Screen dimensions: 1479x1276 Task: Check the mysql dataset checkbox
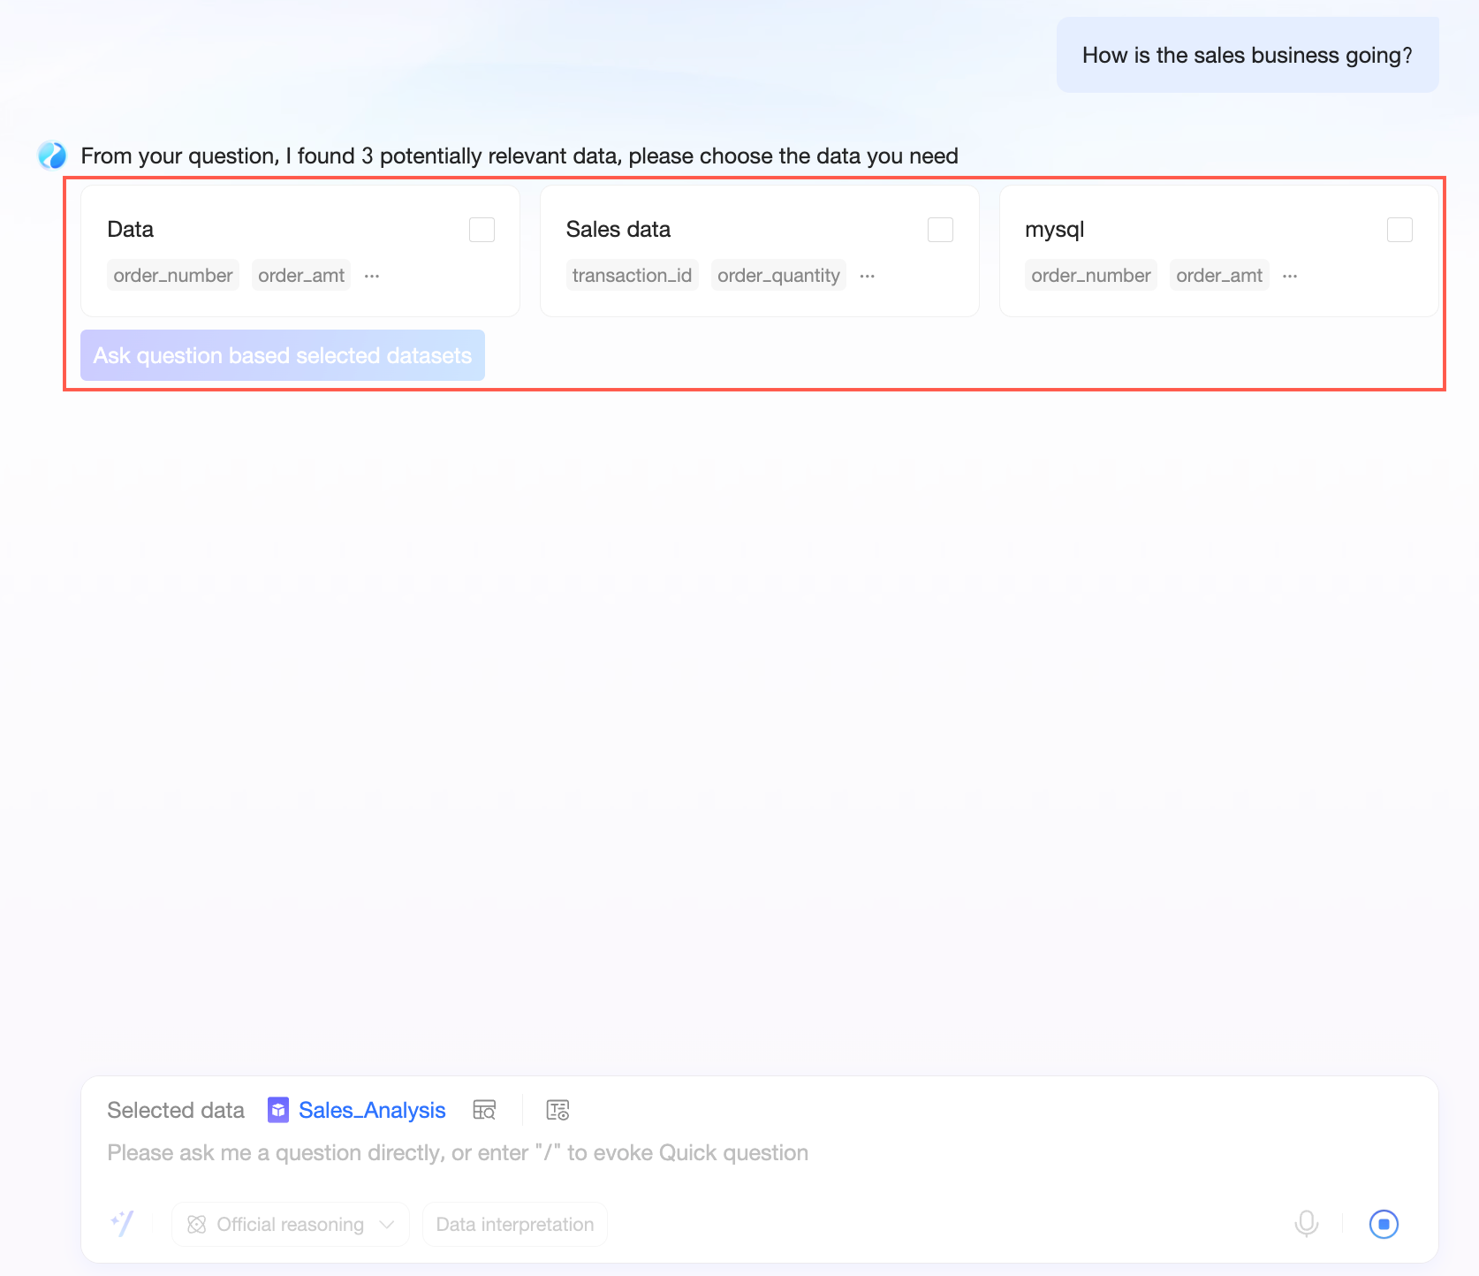[1399, 230]
